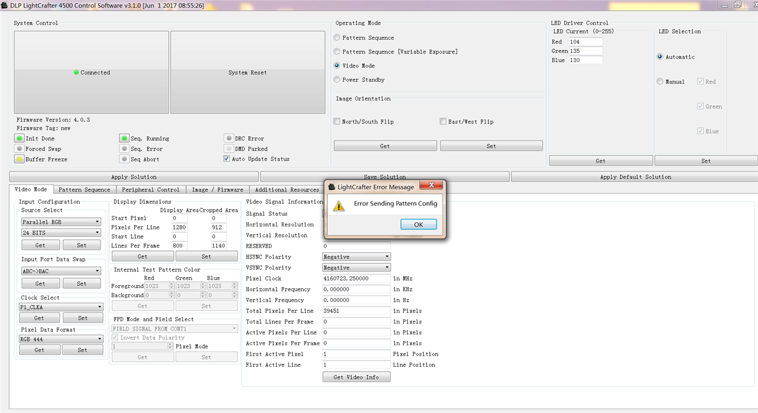Click Set under Pixel Data Format
758x413 pixels.
(83, 350)
